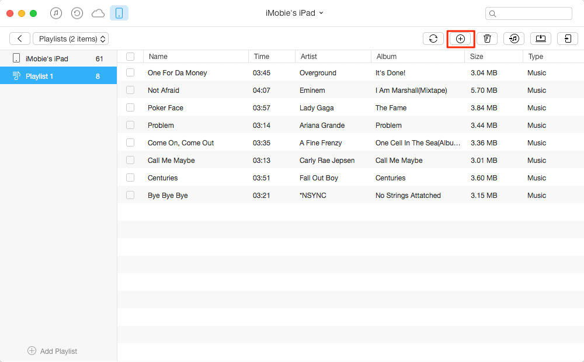Expand the iMobie's iPad device title menu

tap(294, 13)
